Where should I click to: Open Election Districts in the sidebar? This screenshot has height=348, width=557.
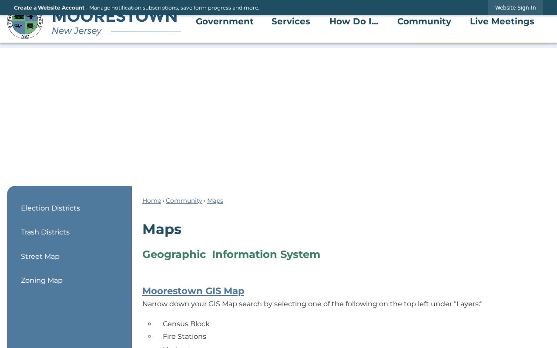(x=50, y=208)
